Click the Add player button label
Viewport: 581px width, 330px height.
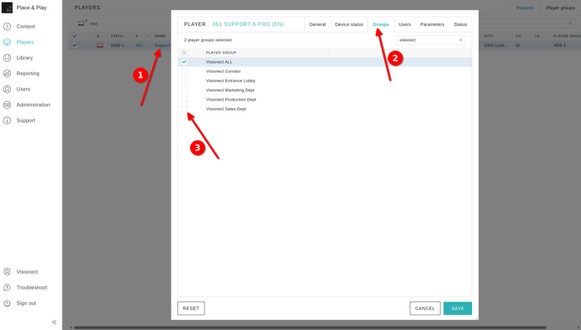coord(94,24)
